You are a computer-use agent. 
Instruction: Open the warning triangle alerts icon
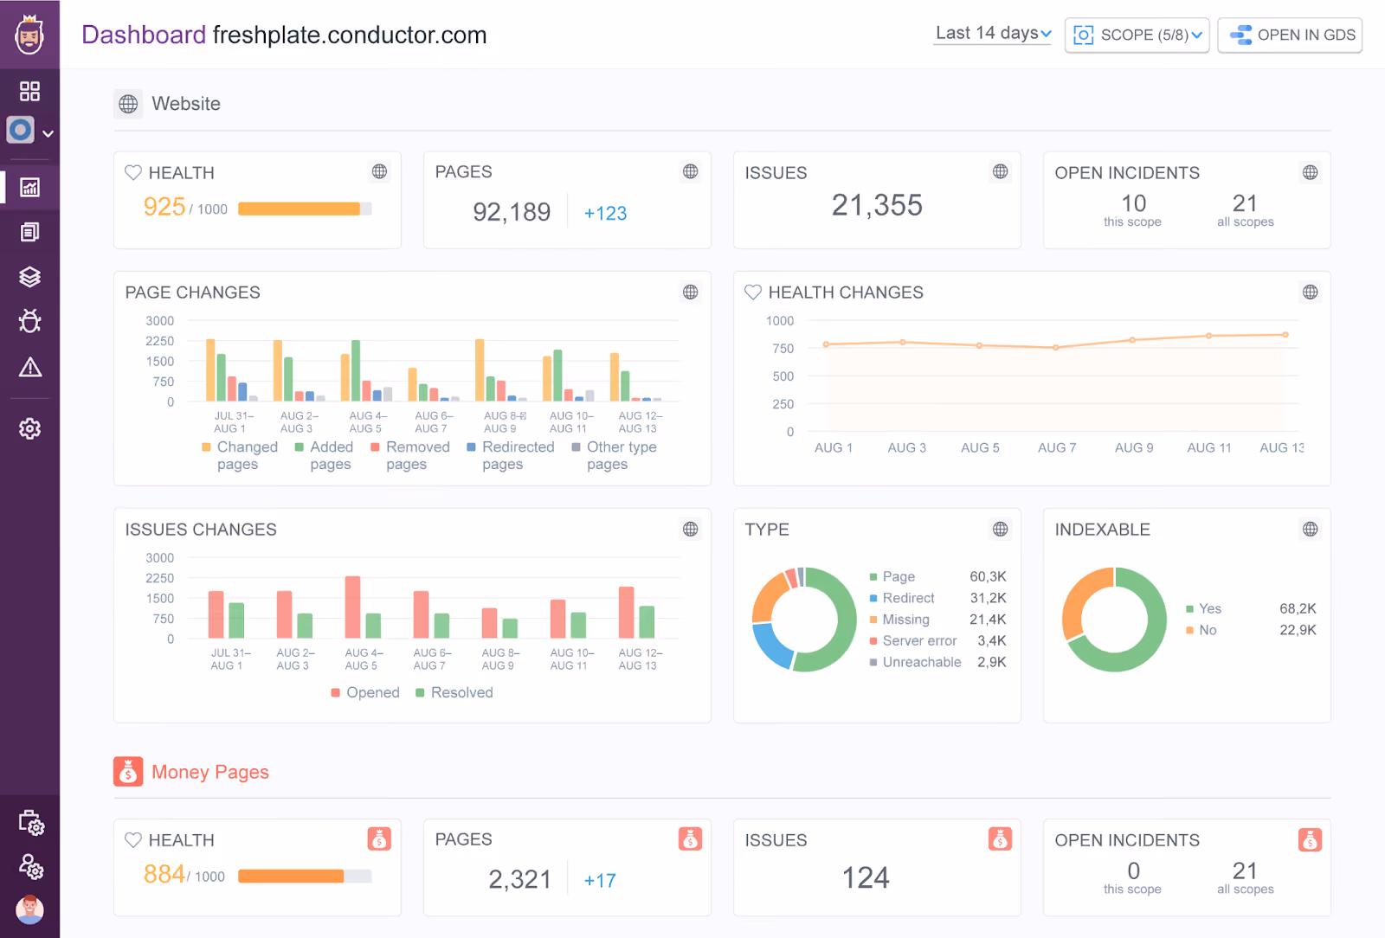29,367
